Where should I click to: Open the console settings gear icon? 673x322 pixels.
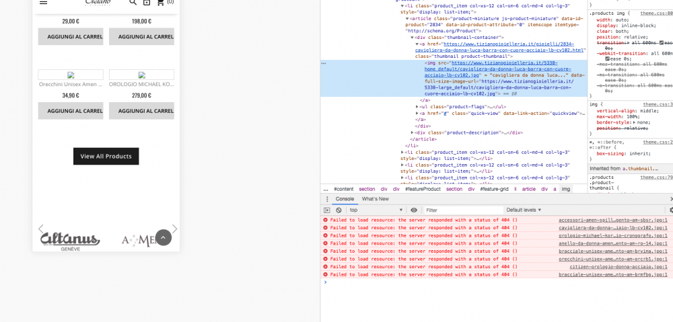671,210
